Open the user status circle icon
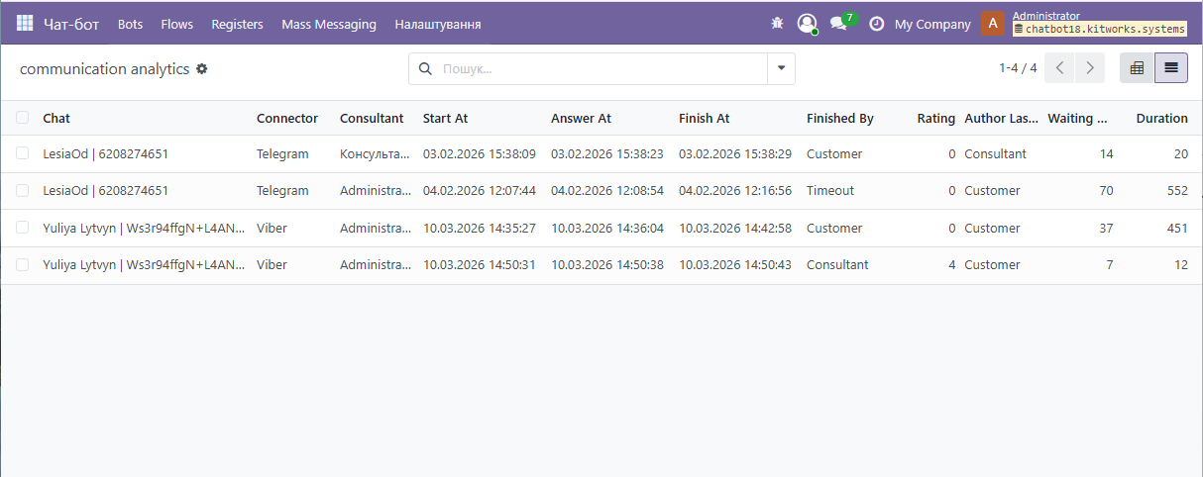 pos(807,24)
